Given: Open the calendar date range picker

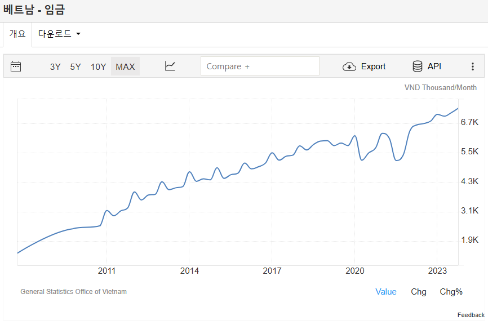Looking at the screenshot, I should click(16, 66).
